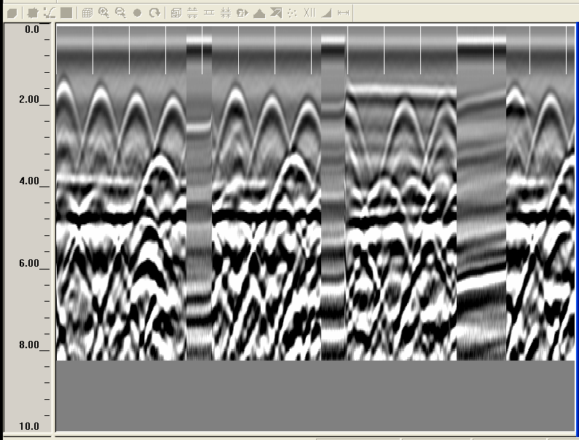The width and height of the screenshot is (579, 440).
Task: Click the zoom in magnifier icon
Action: click(x=103, y=13)
